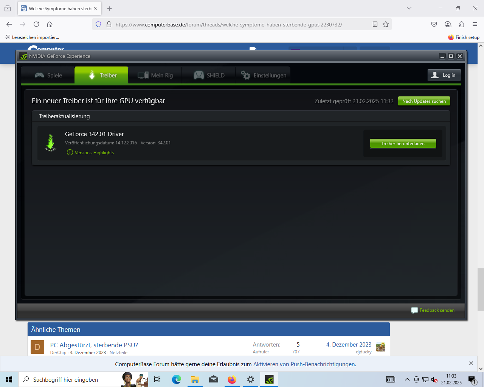484x387 pixels.
Task: Click the NVIDIA logo in the GeForce Experience title bar
Action: tap(23, 56)
